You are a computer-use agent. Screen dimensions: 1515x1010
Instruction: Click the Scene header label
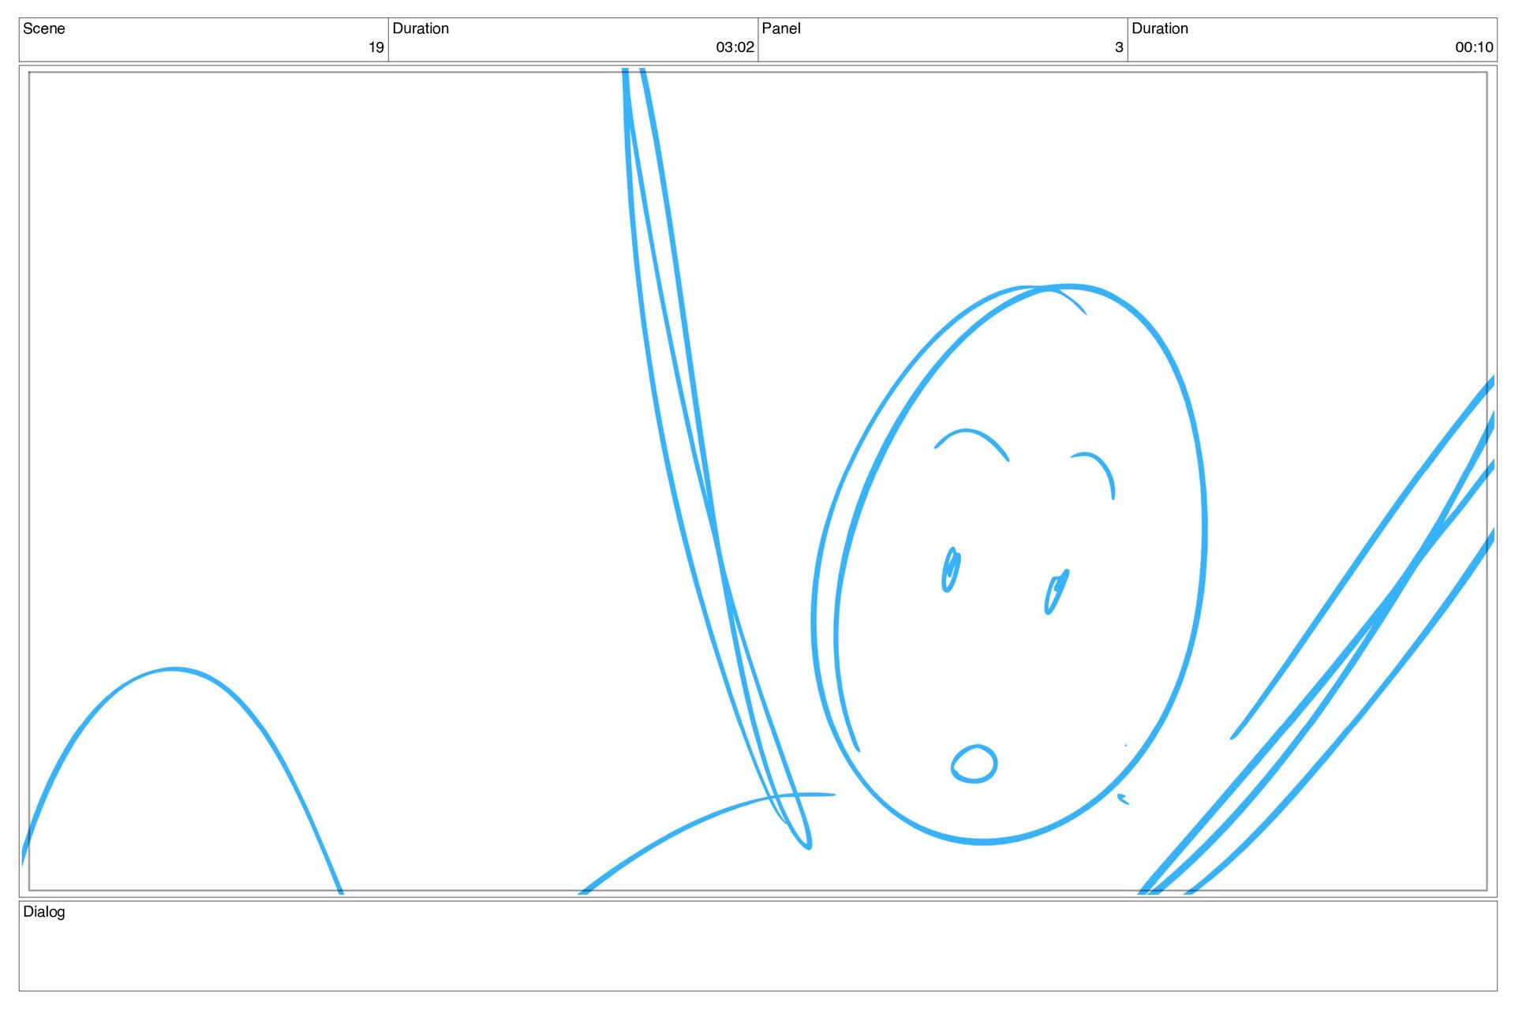tap(44, 28)
